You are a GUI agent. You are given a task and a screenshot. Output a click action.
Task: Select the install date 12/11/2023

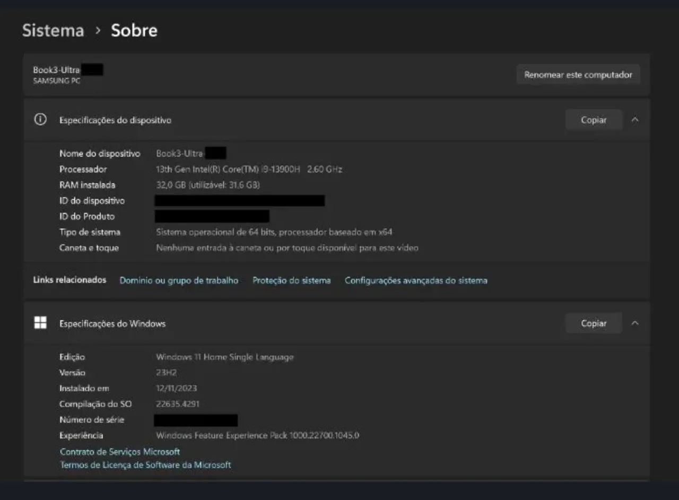[x=176, y=388]
